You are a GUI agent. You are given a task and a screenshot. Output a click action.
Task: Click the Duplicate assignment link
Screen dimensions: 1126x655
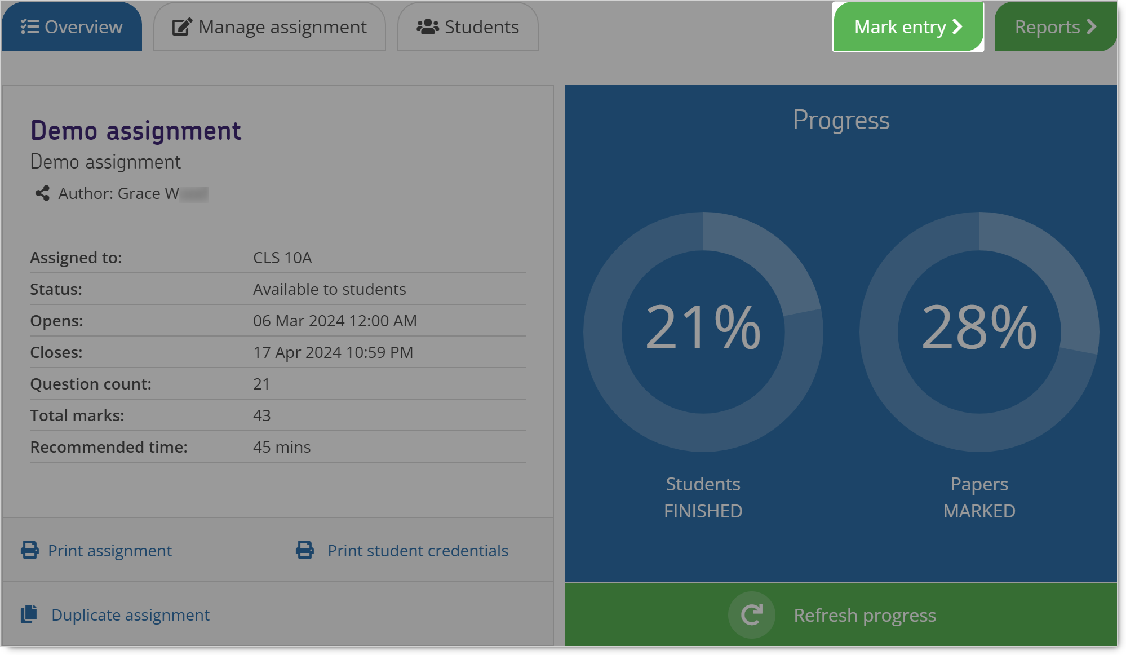tap(130, 614)
